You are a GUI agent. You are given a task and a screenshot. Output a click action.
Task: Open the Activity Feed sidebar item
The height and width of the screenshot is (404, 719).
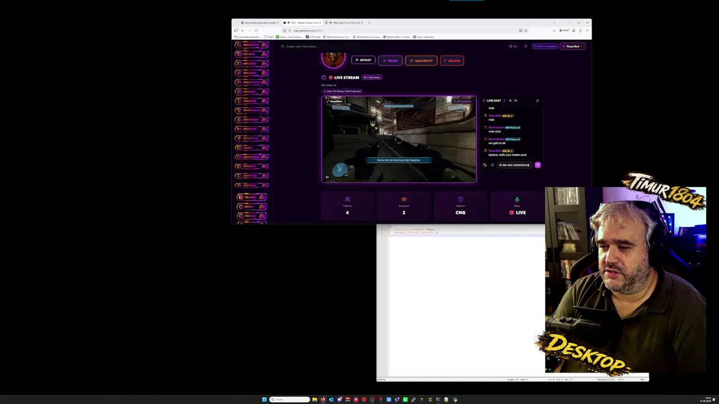point(251,176)
